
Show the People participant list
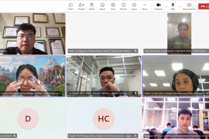pos(81,6)
